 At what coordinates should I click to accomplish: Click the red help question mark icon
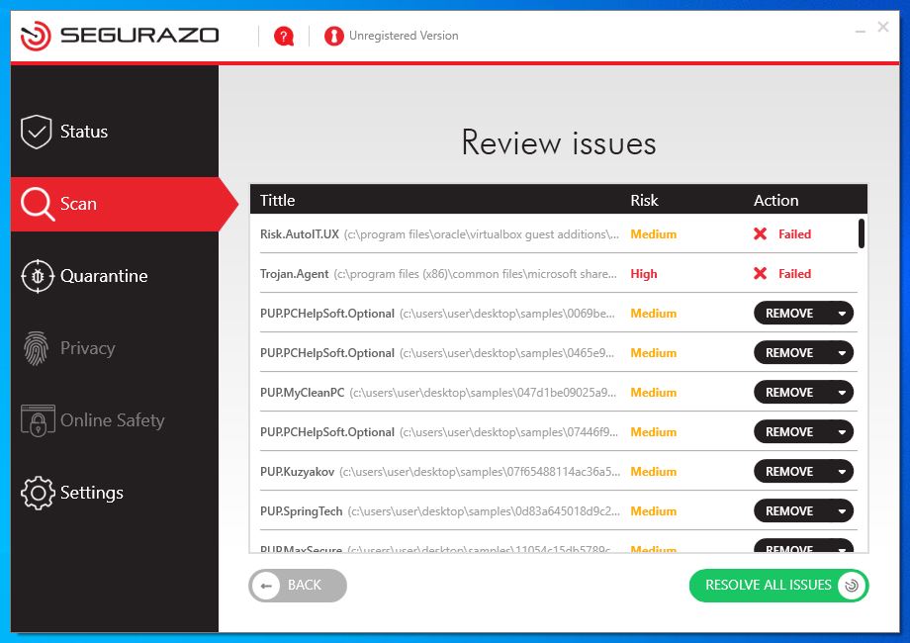coord(284,37)
